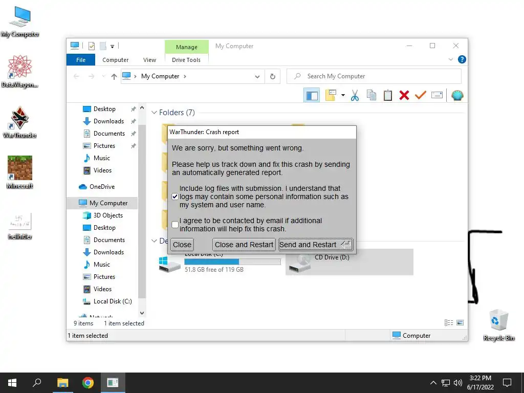Select pinned Pictures in Quick access
This screenshot has width=524, height=393.
click(99, 146)
